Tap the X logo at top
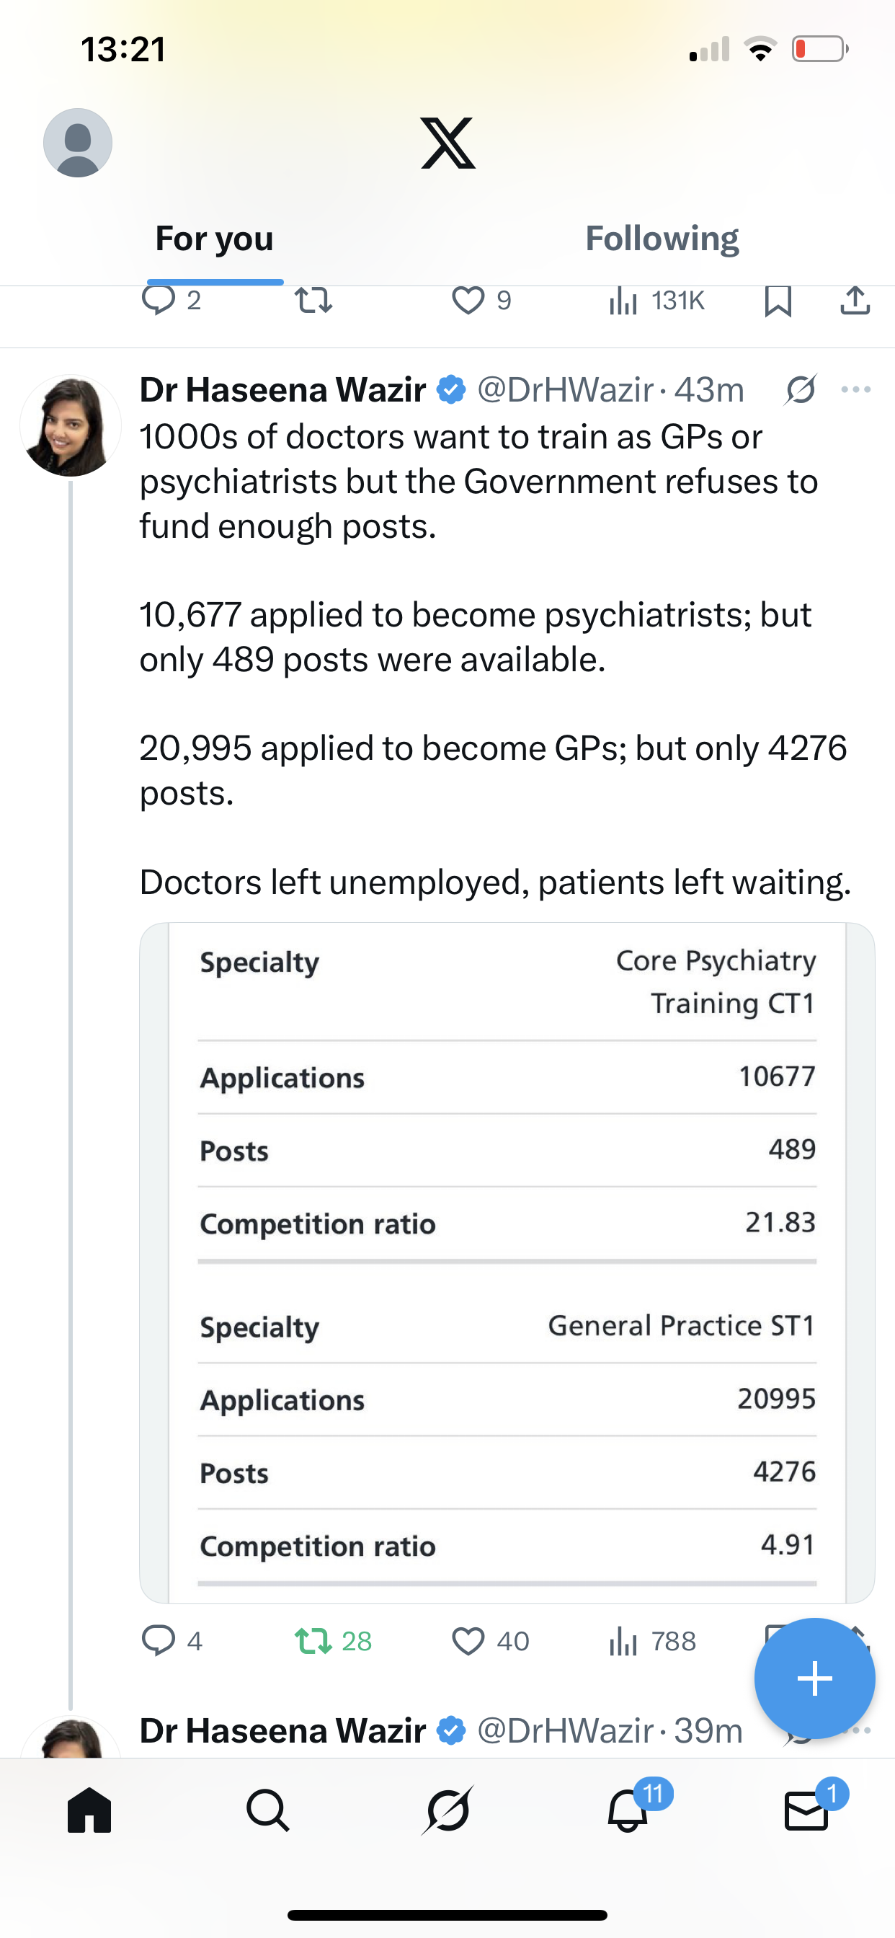895x1938 pixels. pos(448,143)
